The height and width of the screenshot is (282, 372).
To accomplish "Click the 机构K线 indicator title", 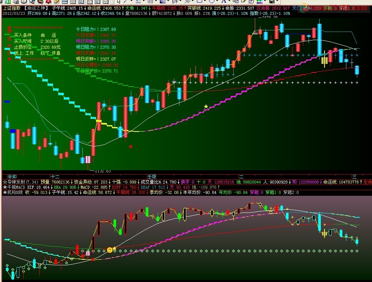I will pos(13,192).
